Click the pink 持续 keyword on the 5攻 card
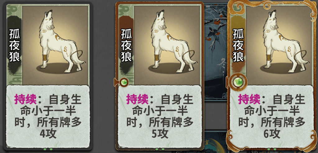The width and height of the screenshot is (318, 153). pos(137,99)
